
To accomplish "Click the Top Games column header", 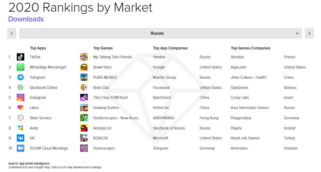I will (103, 48).
